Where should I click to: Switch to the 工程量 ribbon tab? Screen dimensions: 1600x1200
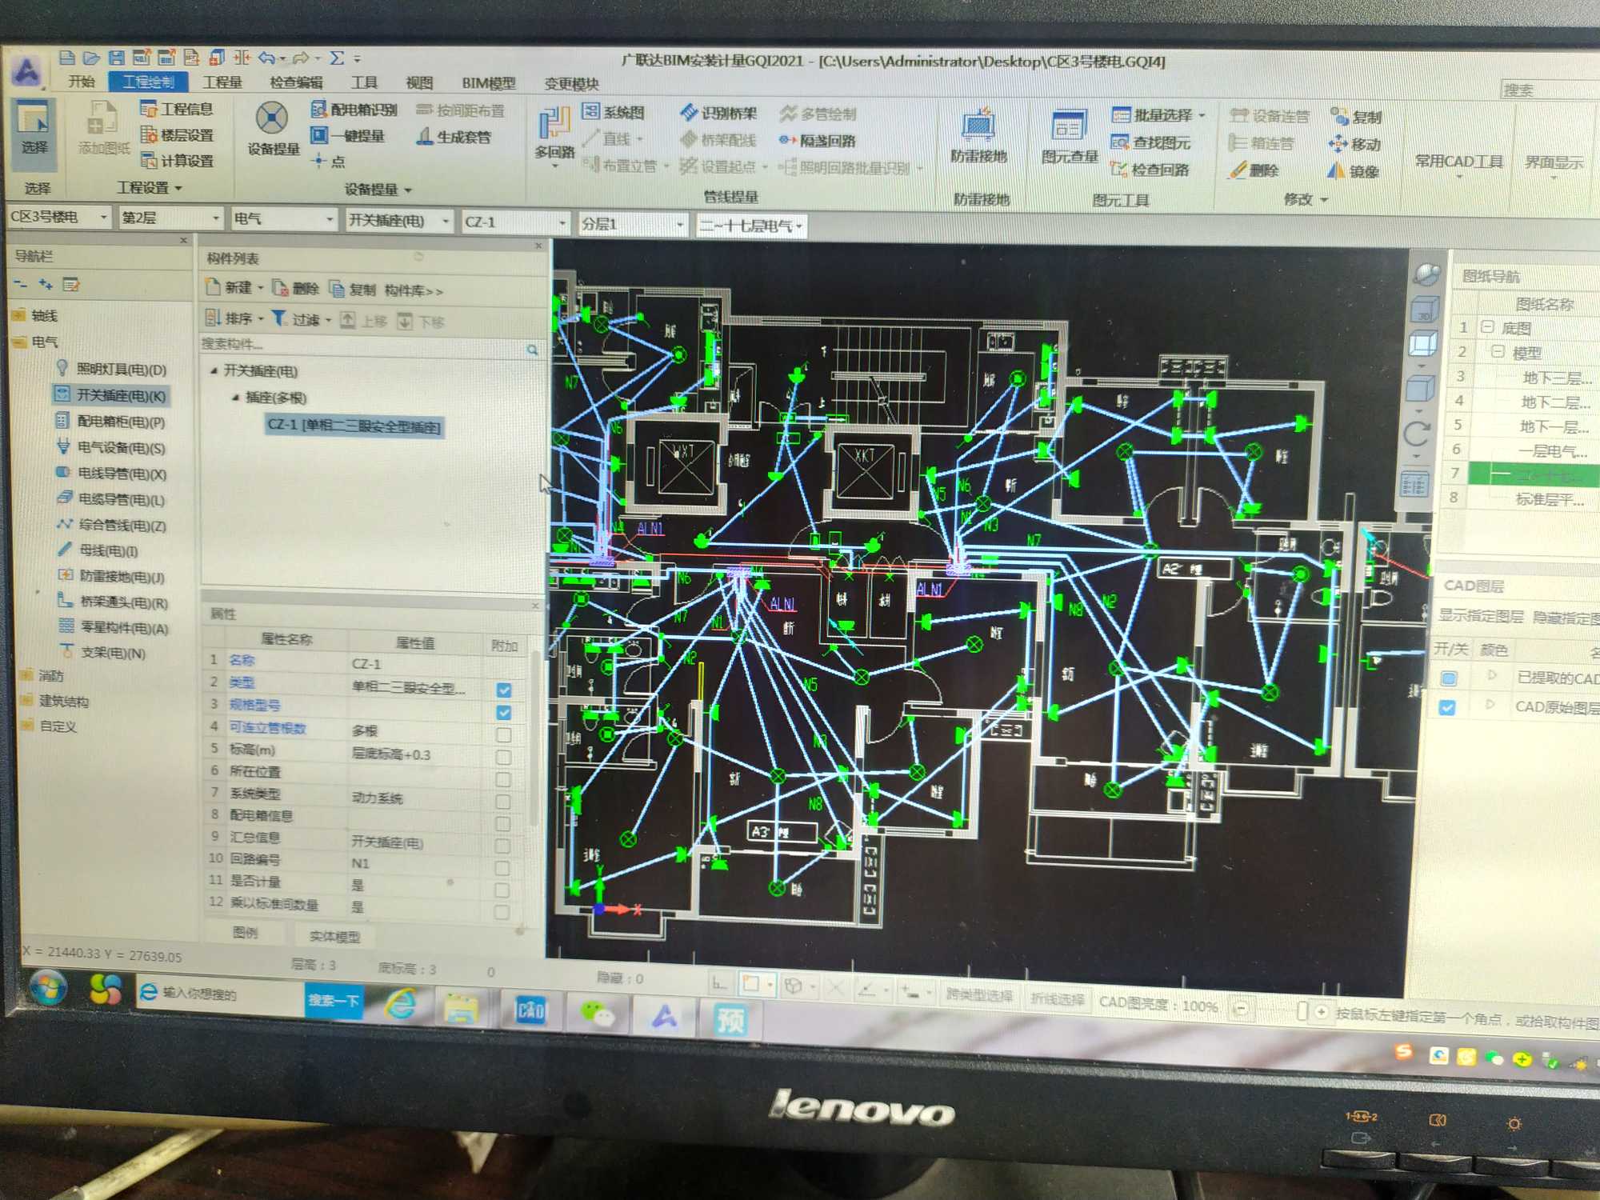pos(222,82)
